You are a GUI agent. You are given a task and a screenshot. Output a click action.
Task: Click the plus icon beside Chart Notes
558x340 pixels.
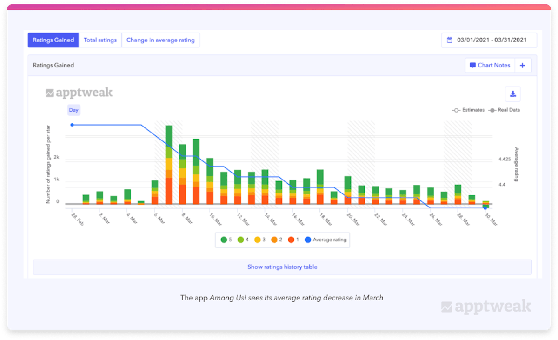click(523, 66)
